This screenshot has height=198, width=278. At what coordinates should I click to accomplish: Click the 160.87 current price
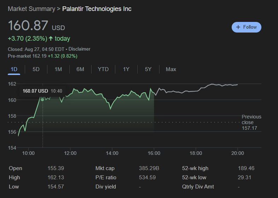(x=28, y=25)
